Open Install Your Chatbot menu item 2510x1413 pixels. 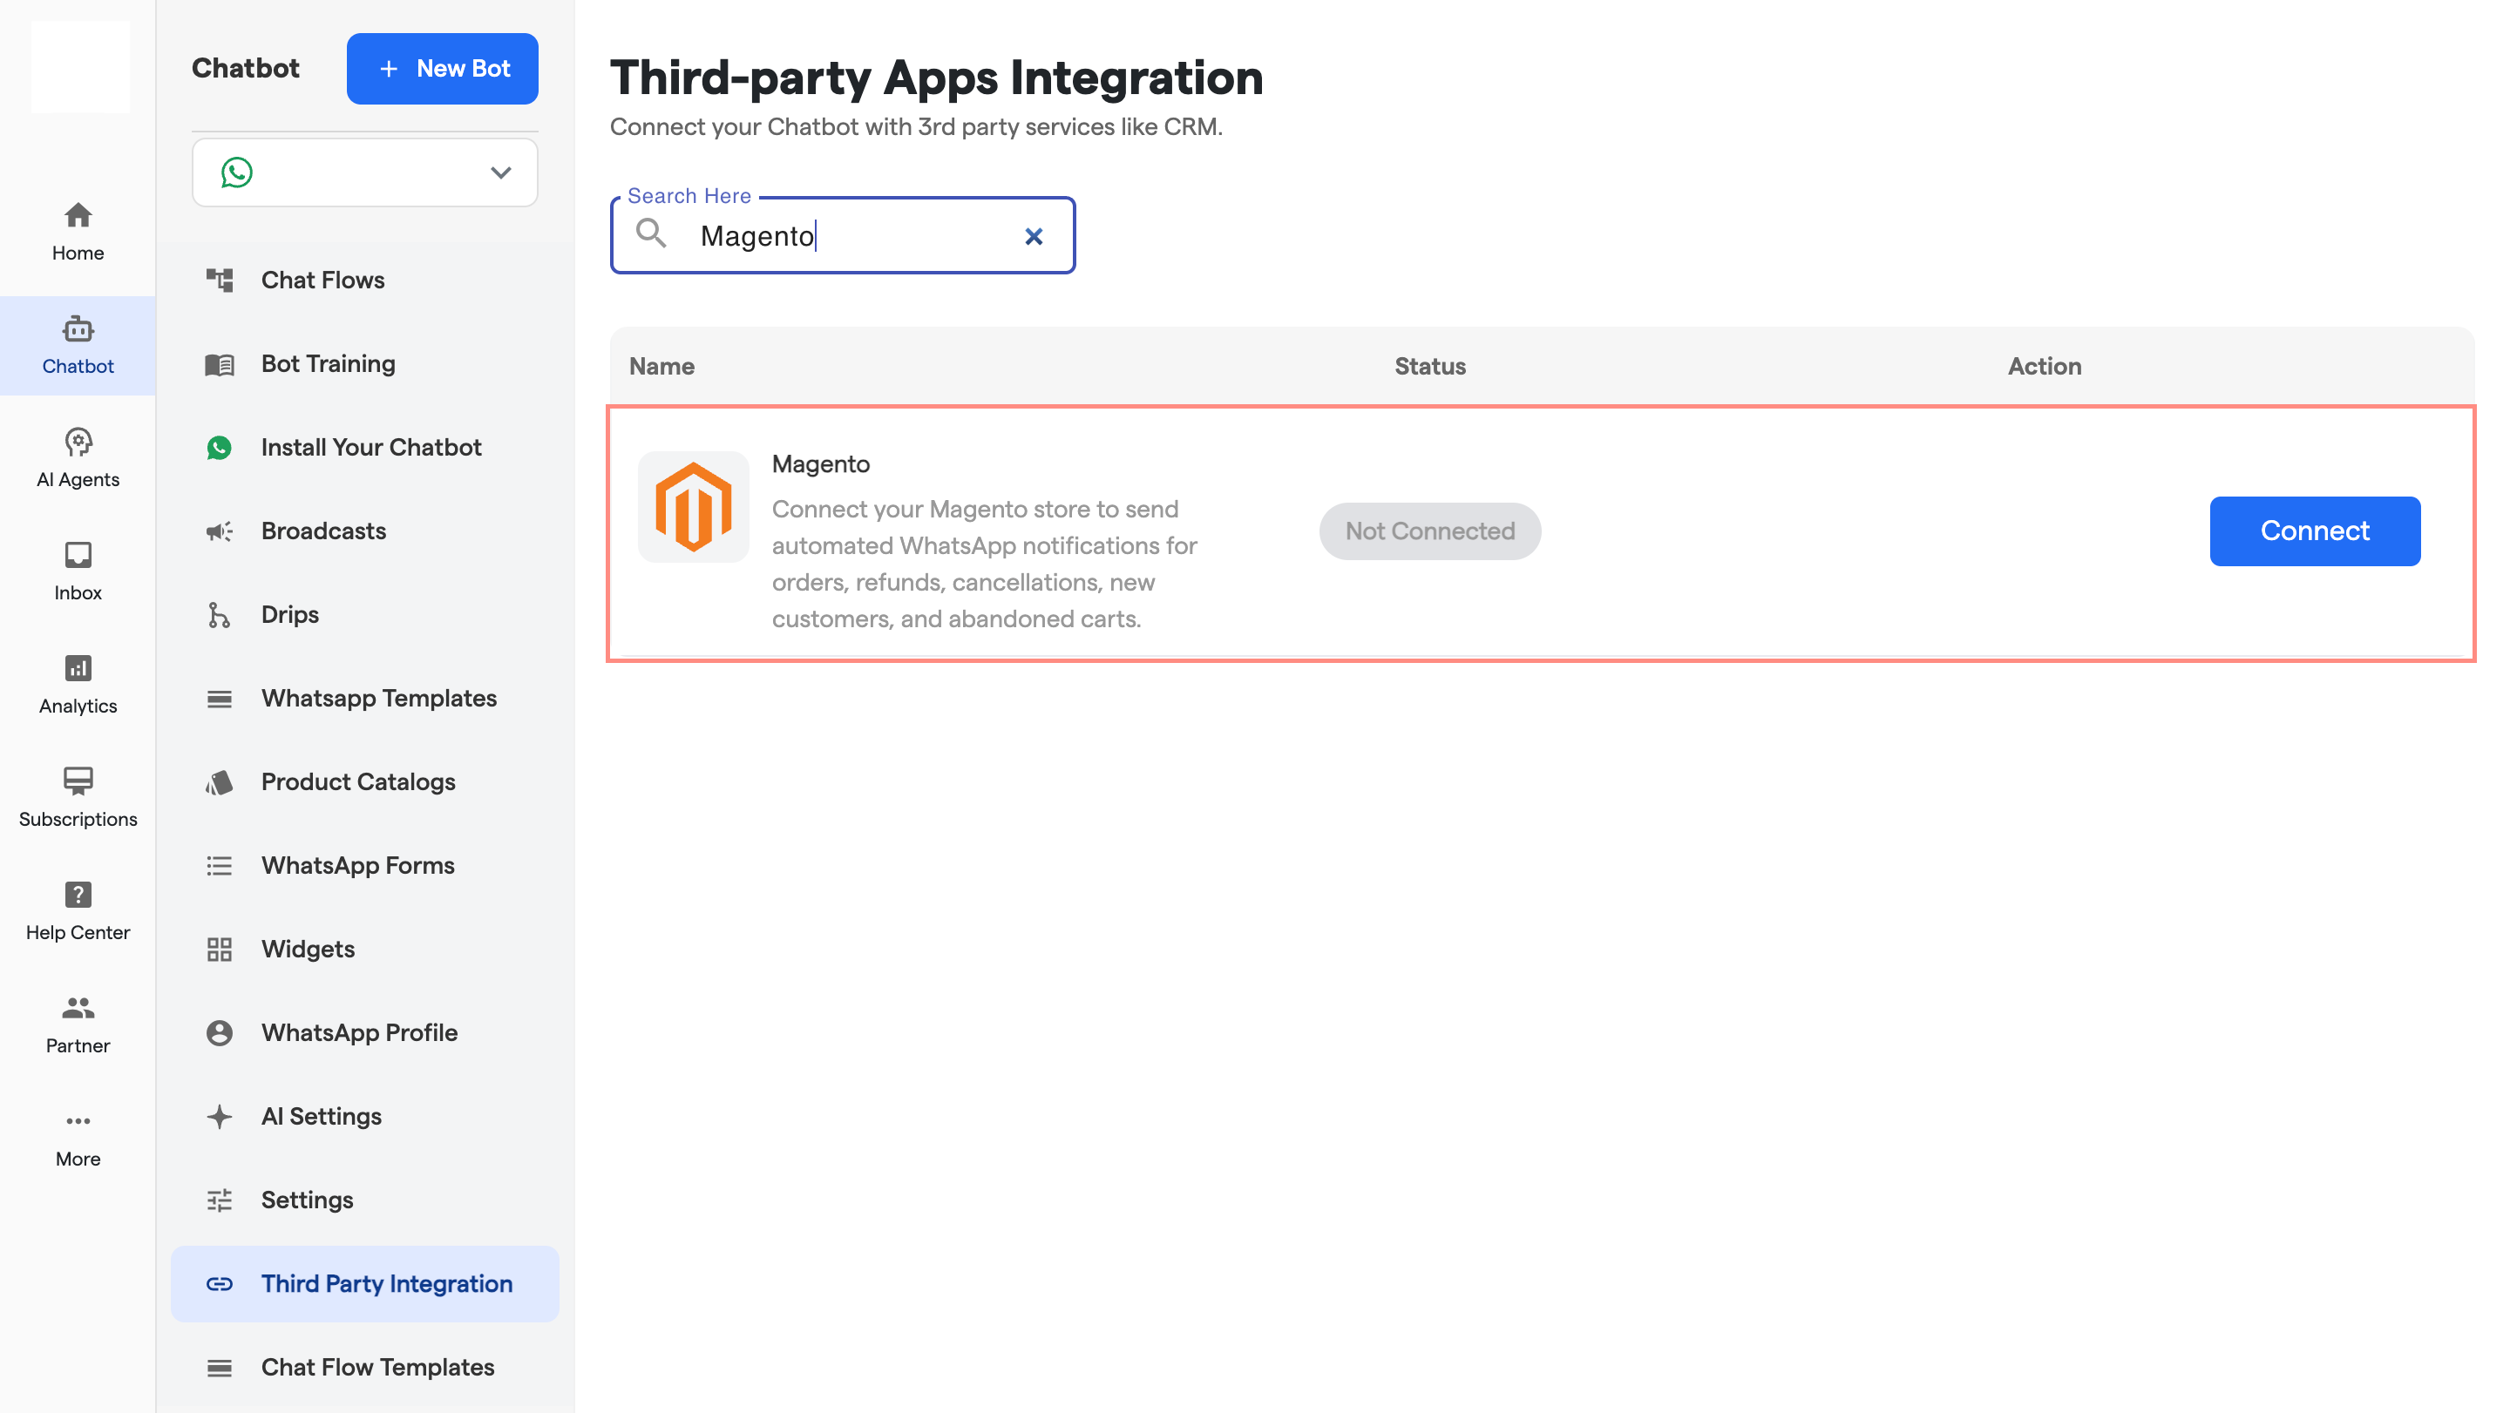point(364,448)
